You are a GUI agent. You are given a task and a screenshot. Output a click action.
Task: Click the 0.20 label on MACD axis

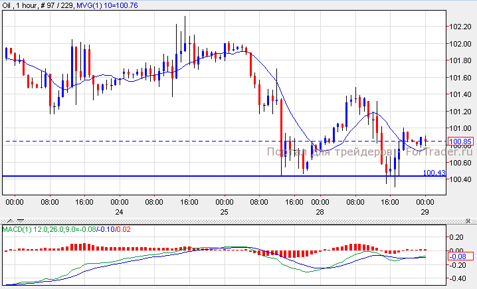(x=458, y=237)
